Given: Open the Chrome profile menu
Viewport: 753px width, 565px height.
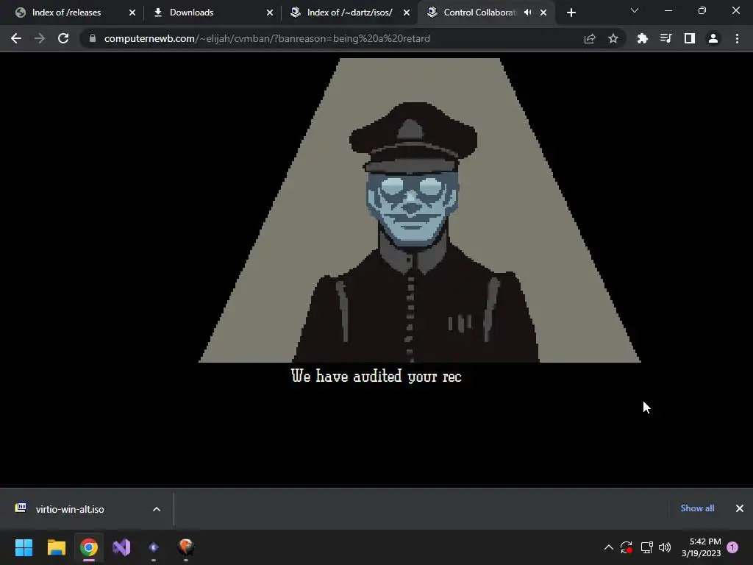Looking at the screenshot, I should click(x=713, y=38).
